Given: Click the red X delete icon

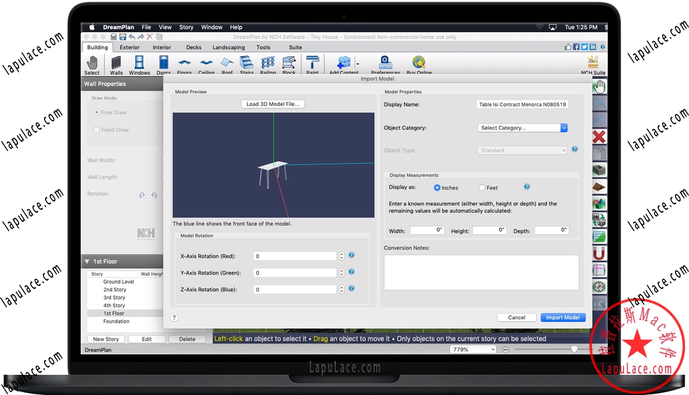Looking at the screenshot, I should tap(599, 137).
